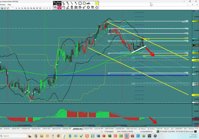Image resolution: width=199 pixels, height=139 pixels.
Task: Click the highlighted 'A' toolbar icon
Action: (2, 8)
